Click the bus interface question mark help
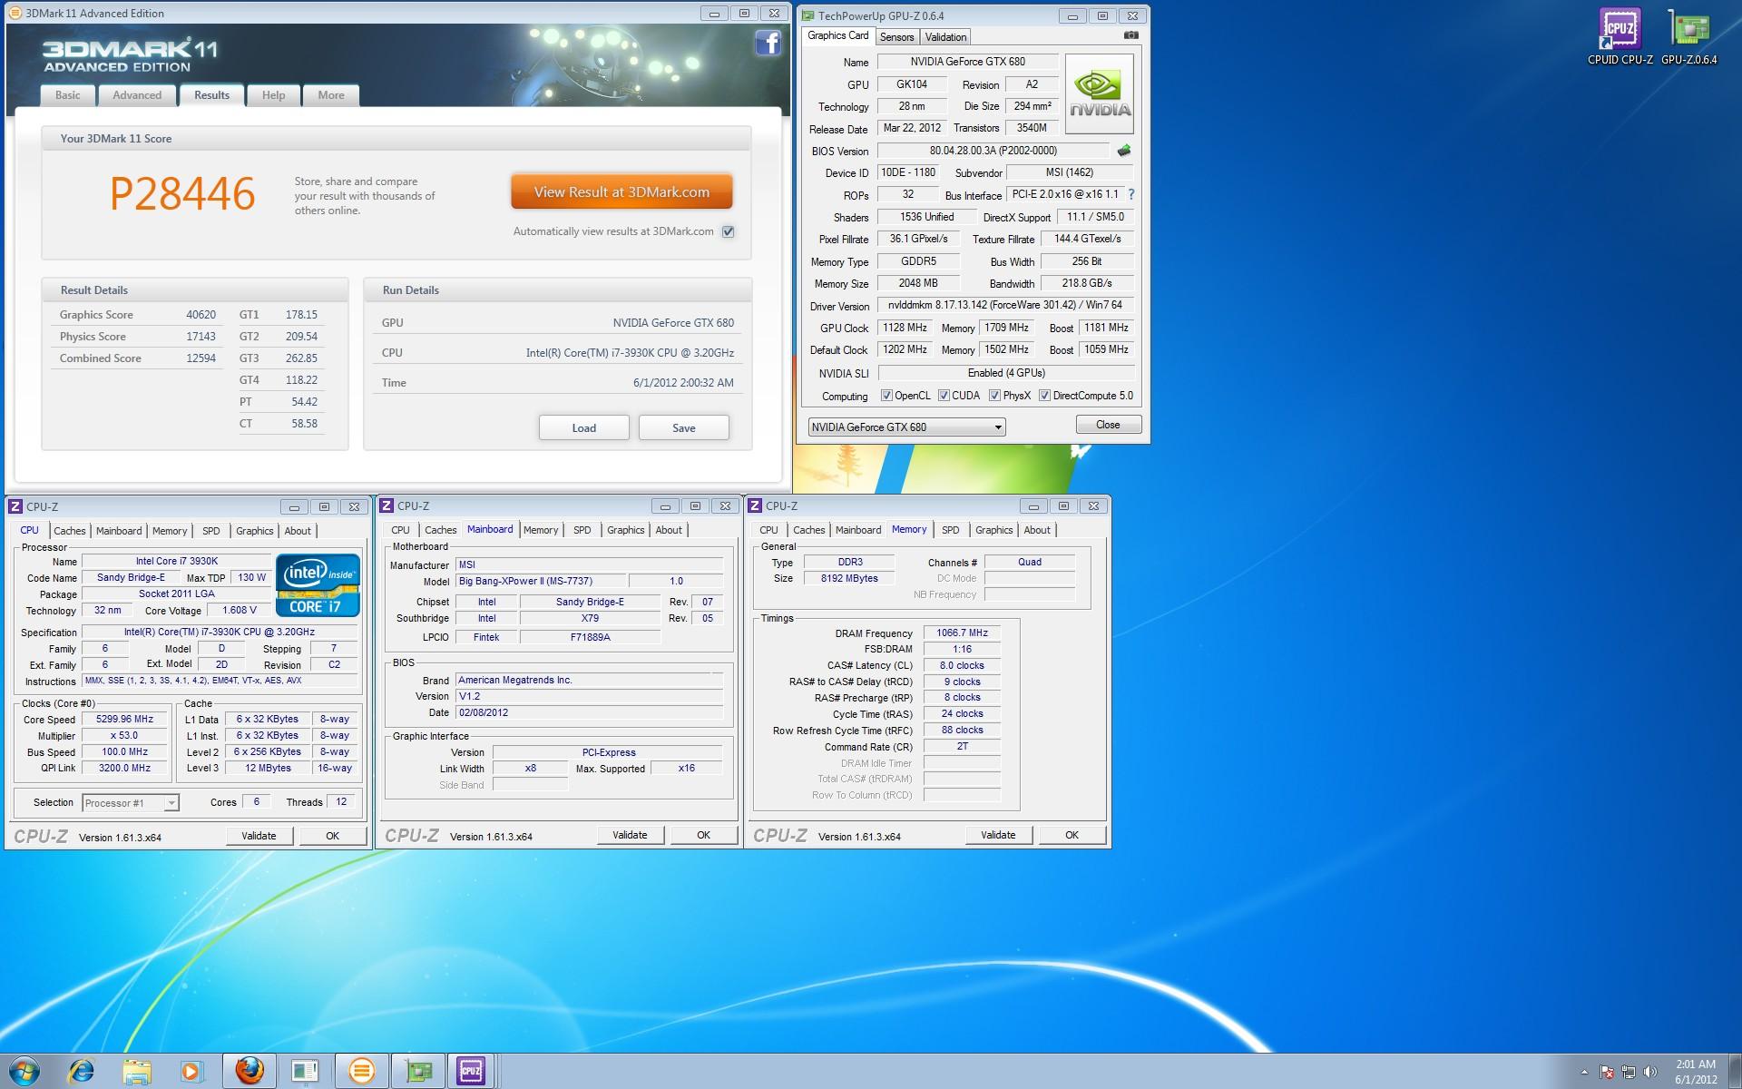Screen dimensions: 1742x1089 (1131, 194)
